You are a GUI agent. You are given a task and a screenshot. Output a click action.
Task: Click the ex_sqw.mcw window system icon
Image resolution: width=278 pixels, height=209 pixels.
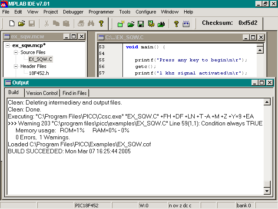(7, 37)
